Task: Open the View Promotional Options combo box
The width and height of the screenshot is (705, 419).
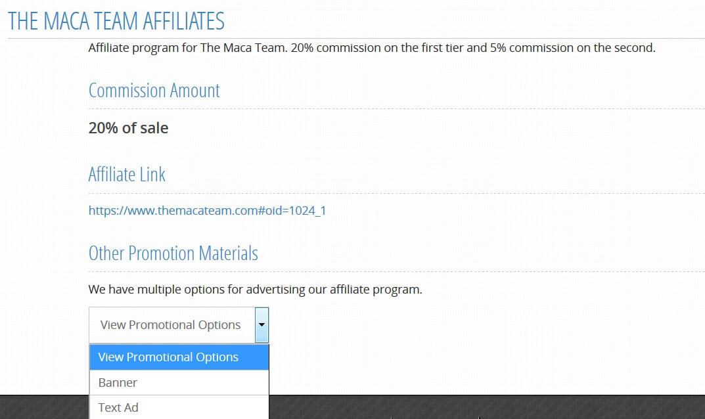Action: 179,325
